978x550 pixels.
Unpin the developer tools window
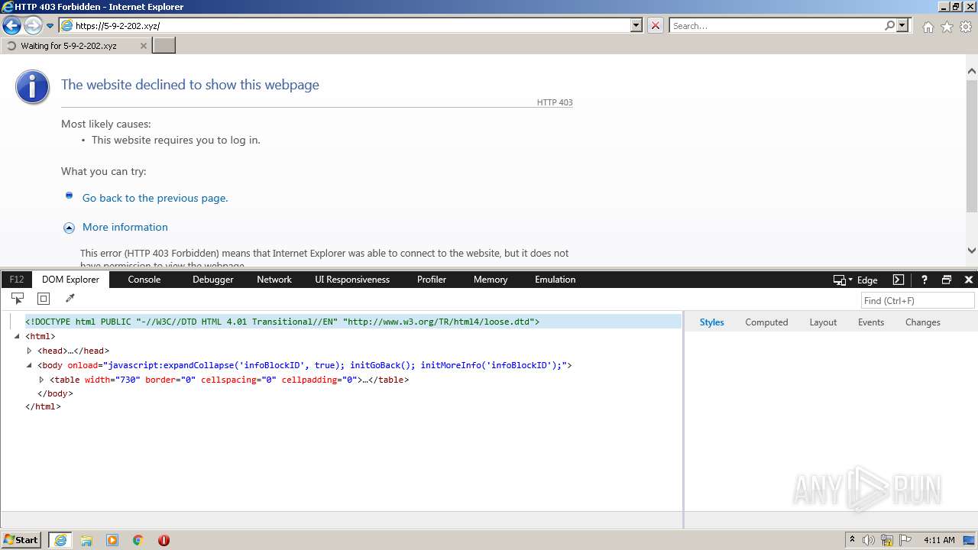click(947, 280)
